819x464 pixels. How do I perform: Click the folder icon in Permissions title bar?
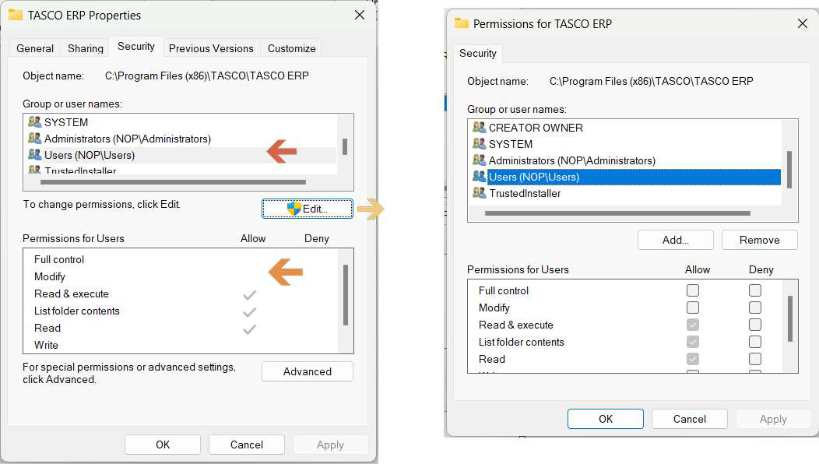(x=462, y=23)
